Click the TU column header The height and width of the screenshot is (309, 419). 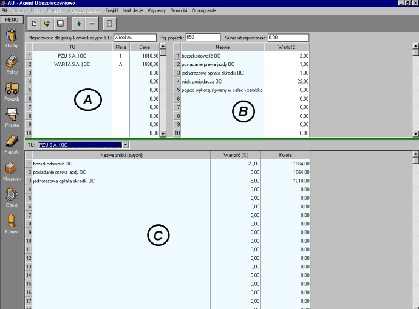click(72, 47)
